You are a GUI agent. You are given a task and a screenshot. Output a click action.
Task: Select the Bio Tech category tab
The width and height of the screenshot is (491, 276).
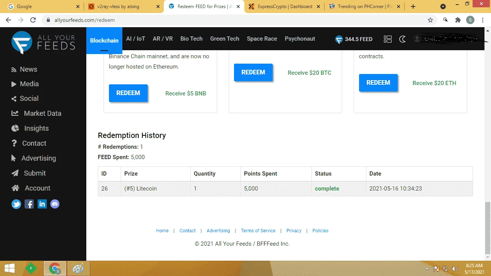coord(191,39)
